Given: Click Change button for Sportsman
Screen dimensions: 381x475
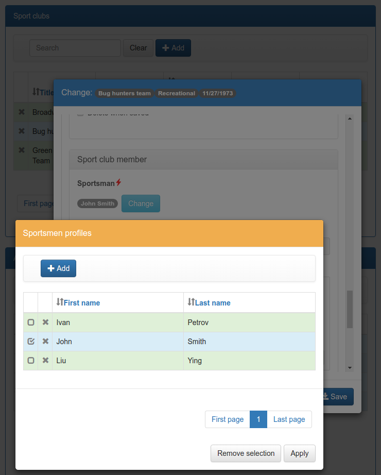Looking at the screenshot, I should tap(141, 203).
